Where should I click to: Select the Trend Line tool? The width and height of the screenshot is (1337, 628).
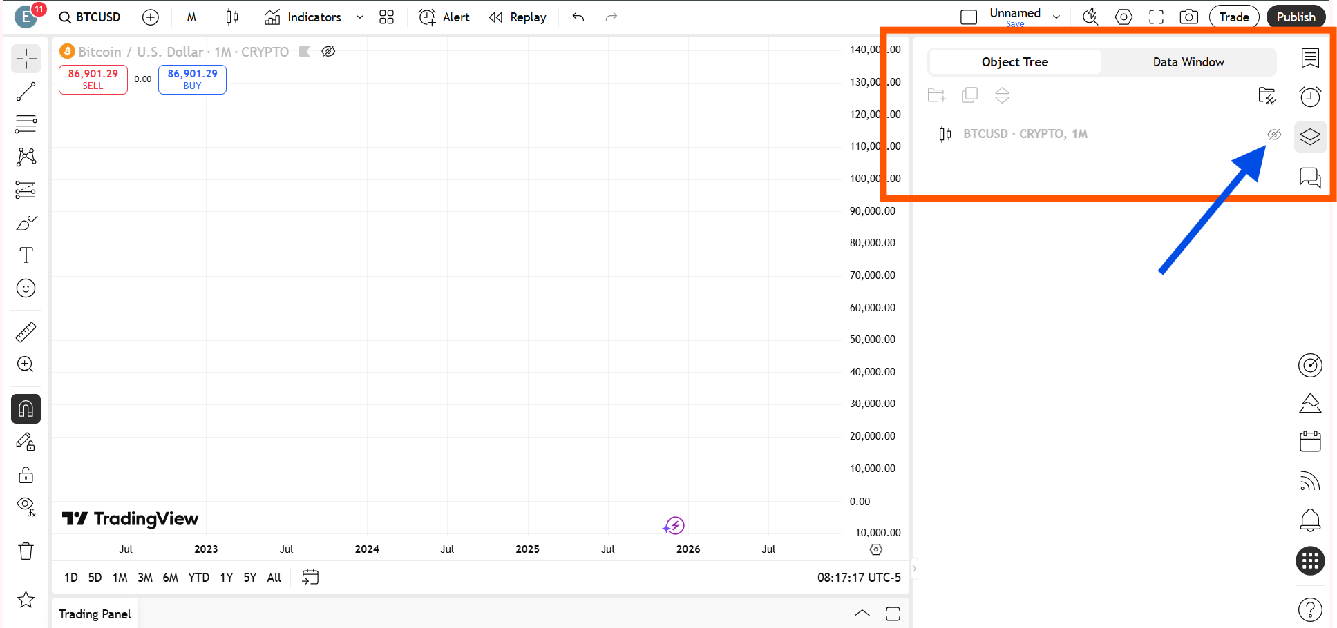pos(26,92)
